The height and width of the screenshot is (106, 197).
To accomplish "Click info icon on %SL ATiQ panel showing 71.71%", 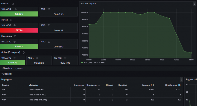I will tap(14, 25).
